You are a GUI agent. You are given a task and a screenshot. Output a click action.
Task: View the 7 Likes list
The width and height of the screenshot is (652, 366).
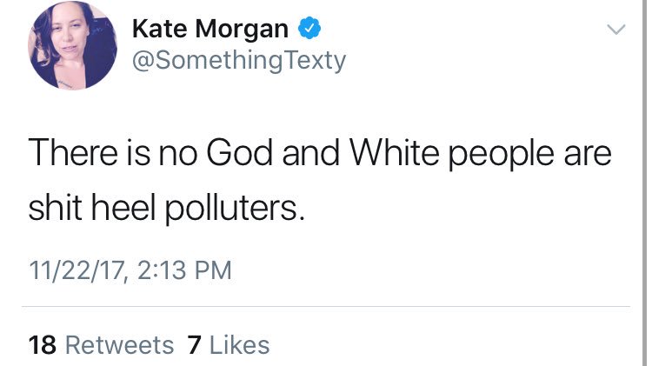click(x=229, y=345)
